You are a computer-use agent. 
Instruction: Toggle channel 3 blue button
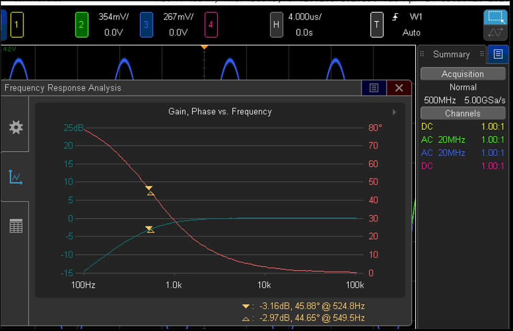[146, 25]
